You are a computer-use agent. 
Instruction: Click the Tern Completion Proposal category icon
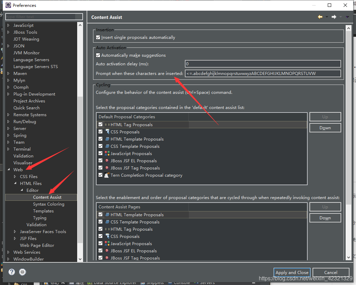pyautogui.click(x=107, y=175)
